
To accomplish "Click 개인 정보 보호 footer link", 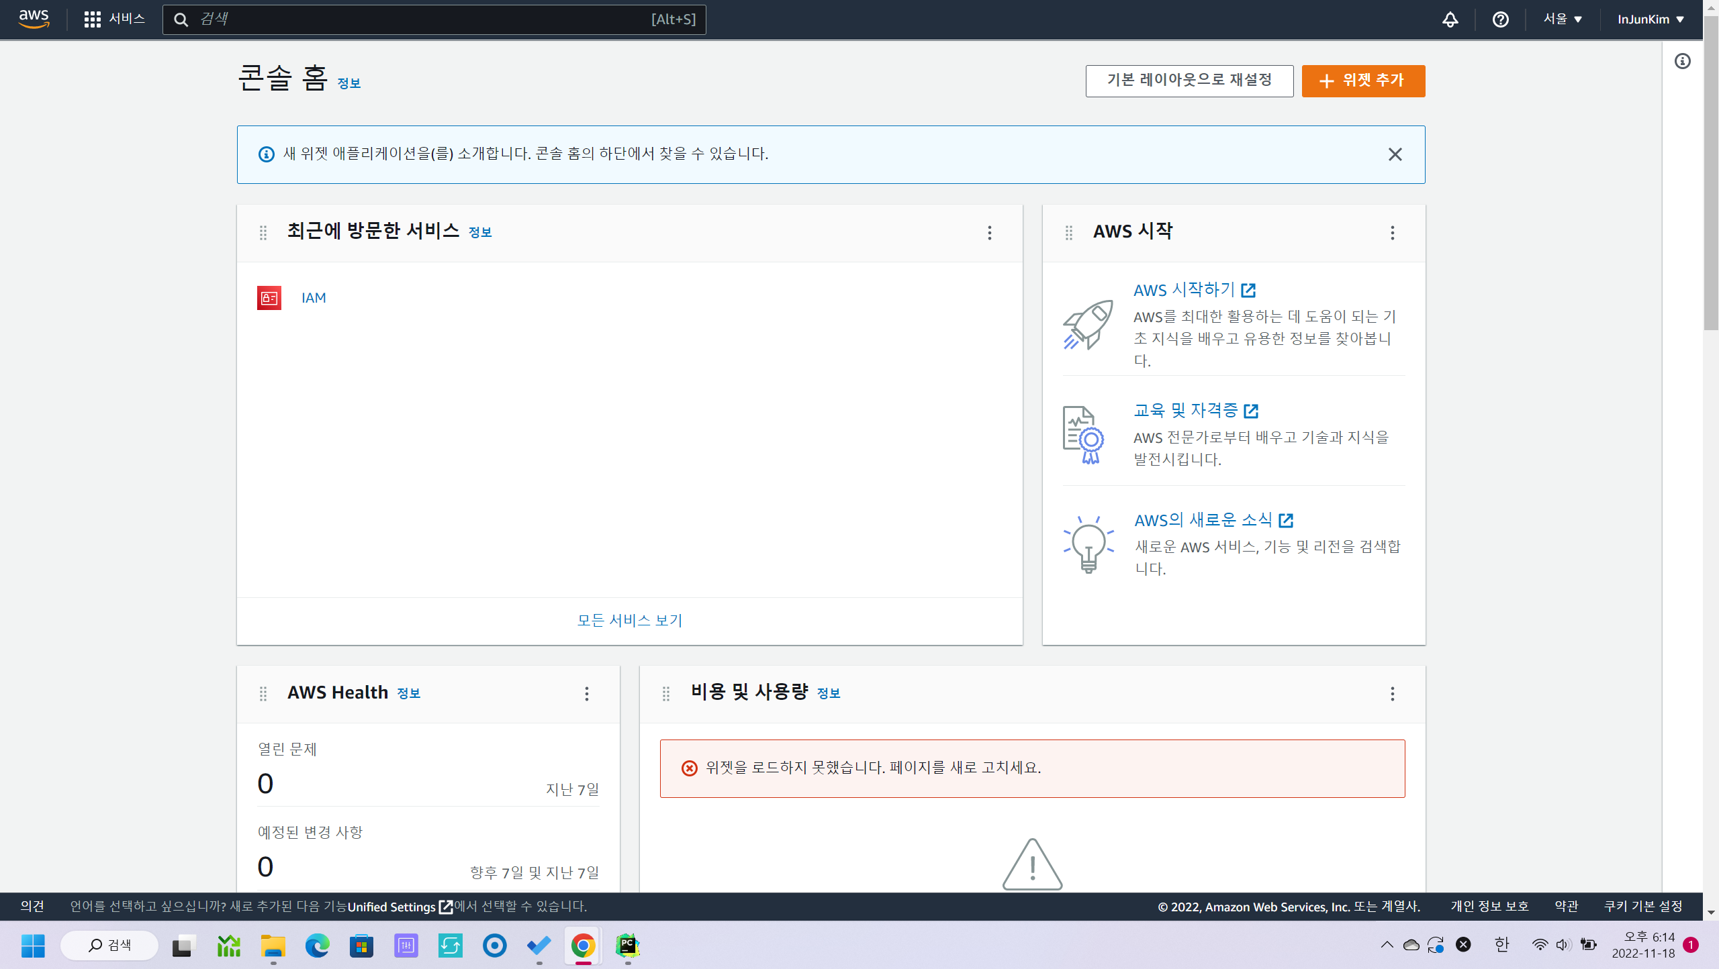I will (1489, 907).
